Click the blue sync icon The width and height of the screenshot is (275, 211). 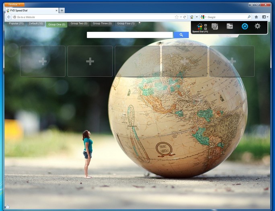tap(244, 26)
